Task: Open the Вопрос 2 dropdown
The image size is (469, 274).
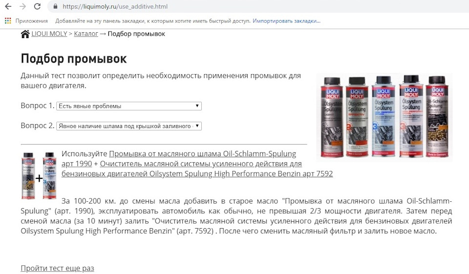Action: [129, 126]
